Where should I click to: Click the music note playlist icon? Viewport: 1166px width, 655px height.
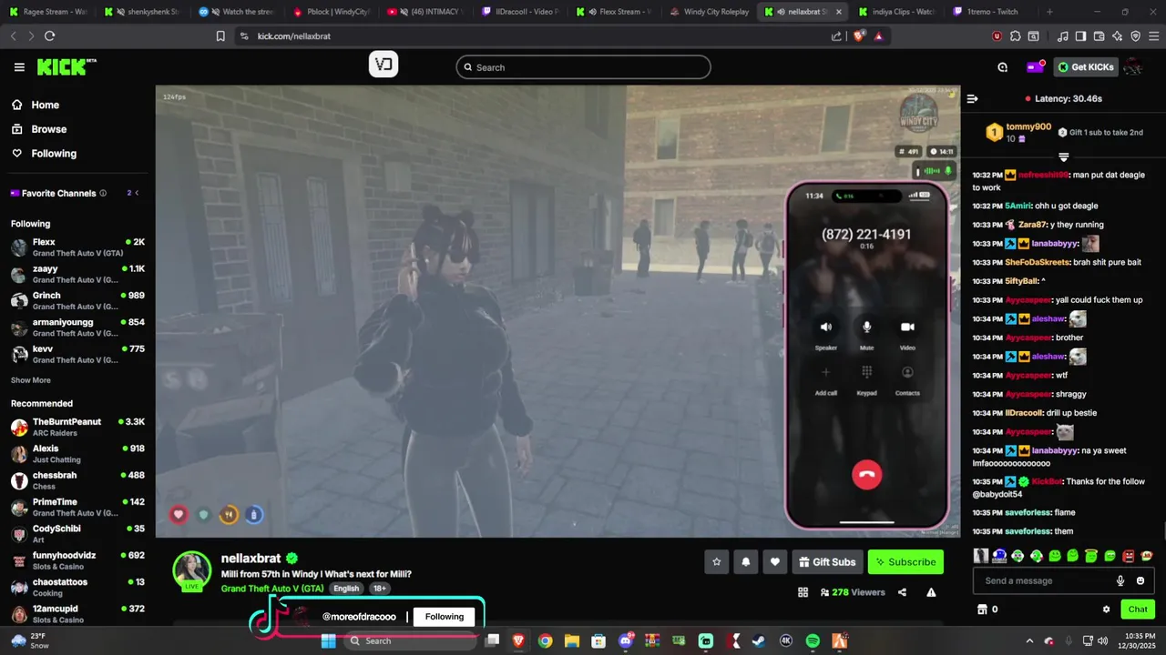coord(1062,36)
